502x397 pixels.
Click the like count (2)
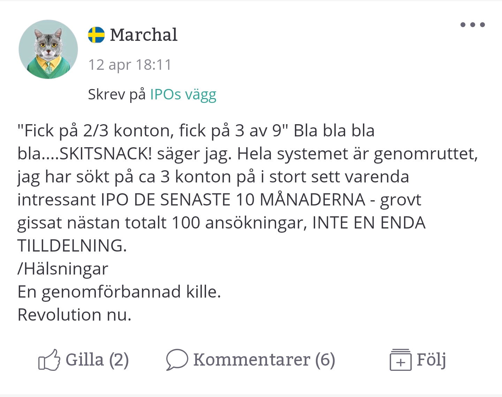pos(119,360)
